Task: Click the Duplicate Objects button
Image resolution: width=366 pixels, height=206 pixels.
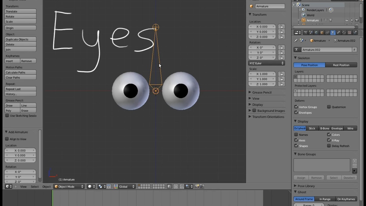Action: click(x=21, y=39)
